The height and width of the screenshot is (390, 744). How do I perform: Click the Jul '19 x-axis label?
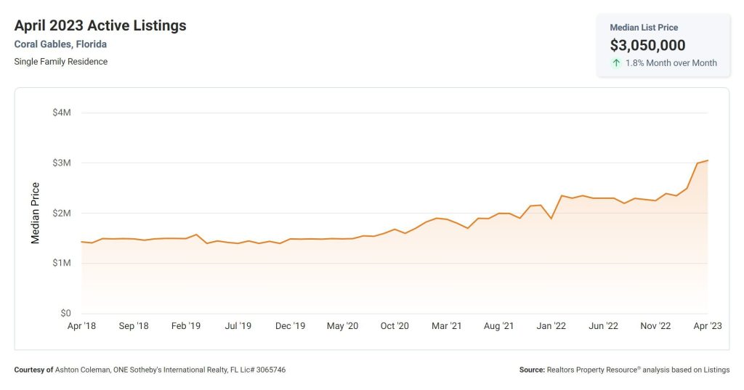[238, 326]
